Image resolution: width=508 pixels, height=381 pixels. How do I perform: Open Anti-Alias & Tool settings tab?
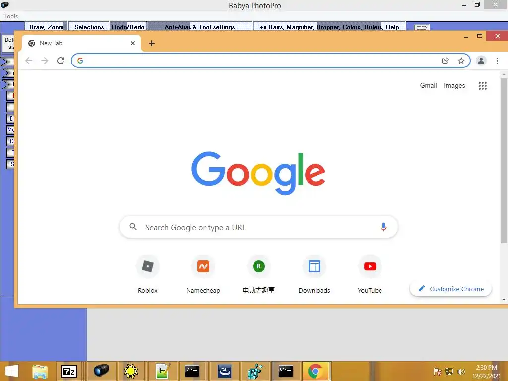pyautogui.click(x=199, y=27)
